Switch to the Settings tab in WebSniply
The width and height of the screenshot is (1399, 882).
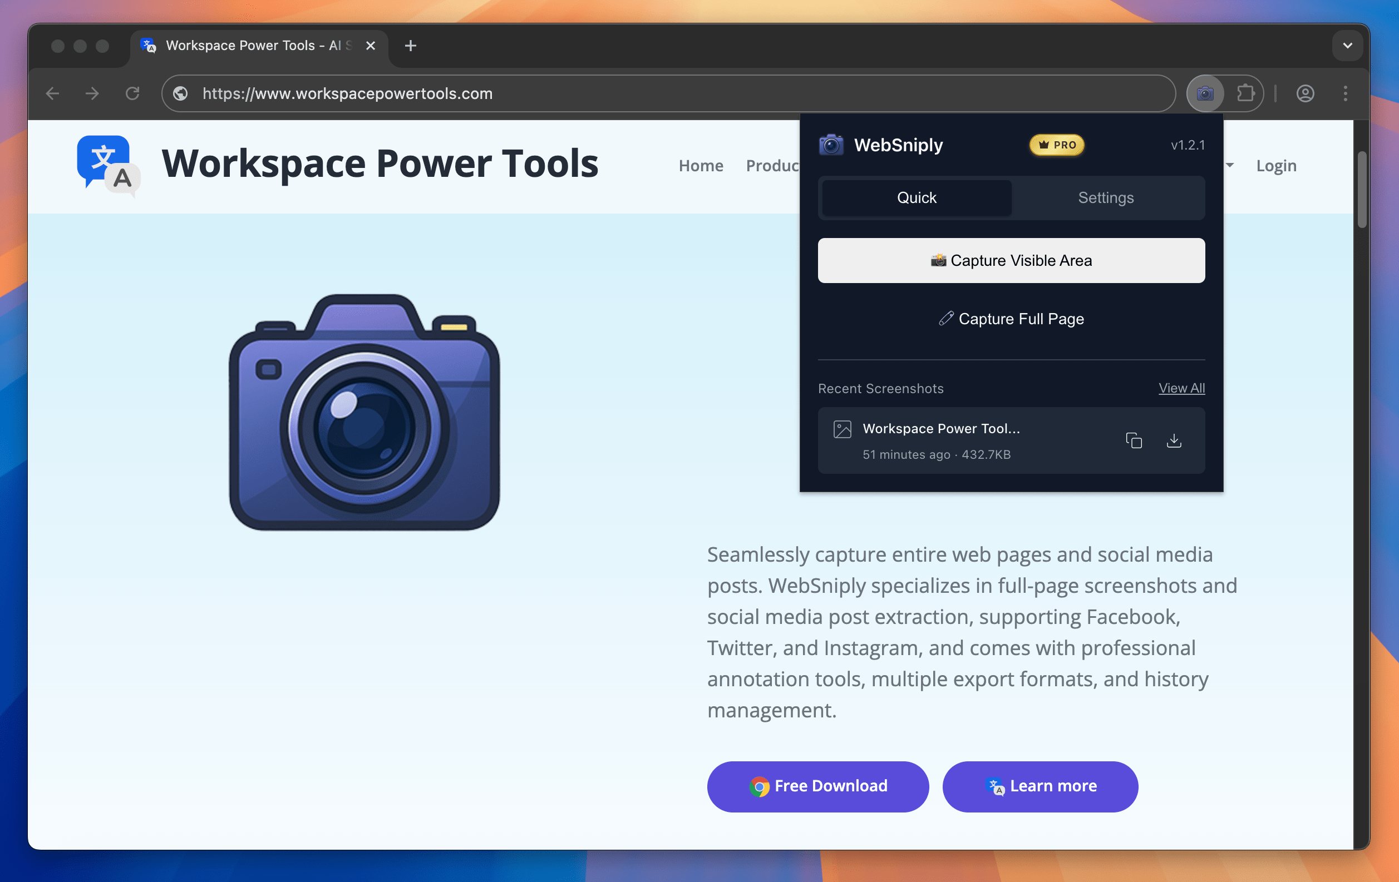point(1106,197)
